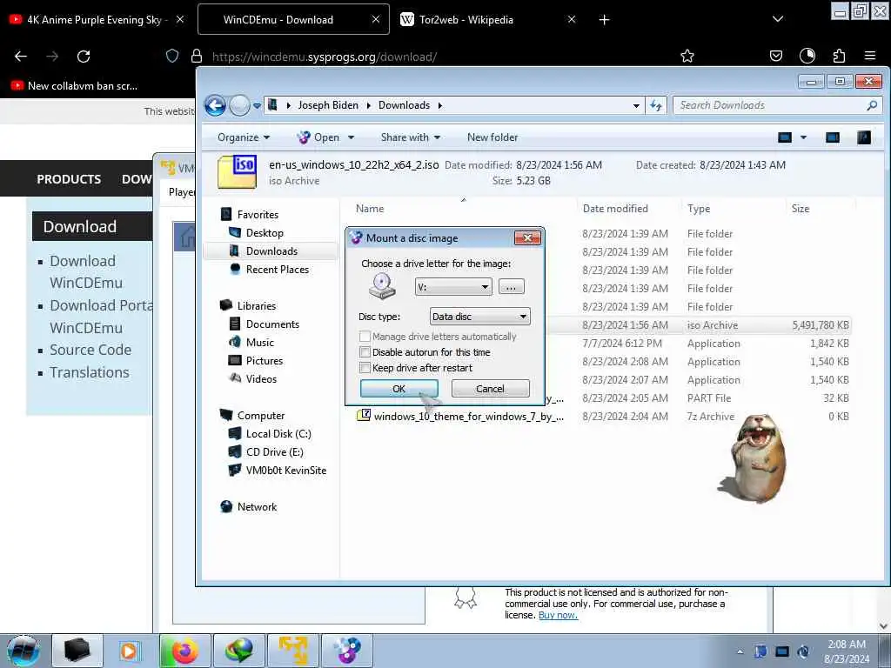Click the Explorer help icon

[x=864, y=137]
